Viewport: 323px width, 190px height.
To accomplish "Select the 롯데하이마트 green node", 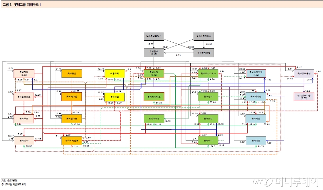I will (x=154, y=97).
